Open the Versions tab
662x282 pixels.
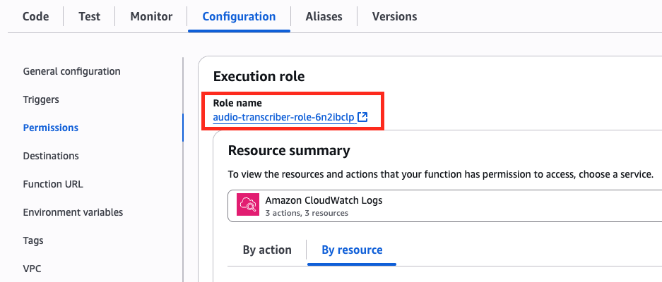pos(394,16)
